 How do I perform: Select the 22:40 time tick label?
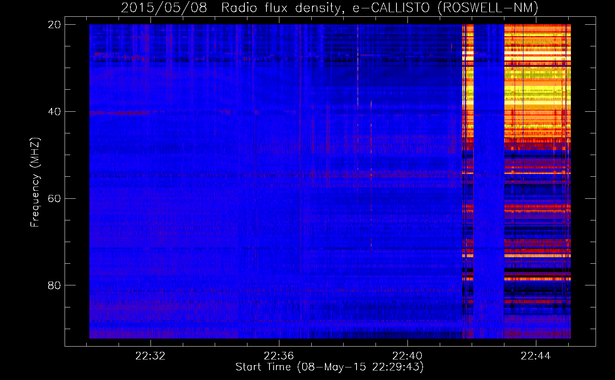[407, 356]
